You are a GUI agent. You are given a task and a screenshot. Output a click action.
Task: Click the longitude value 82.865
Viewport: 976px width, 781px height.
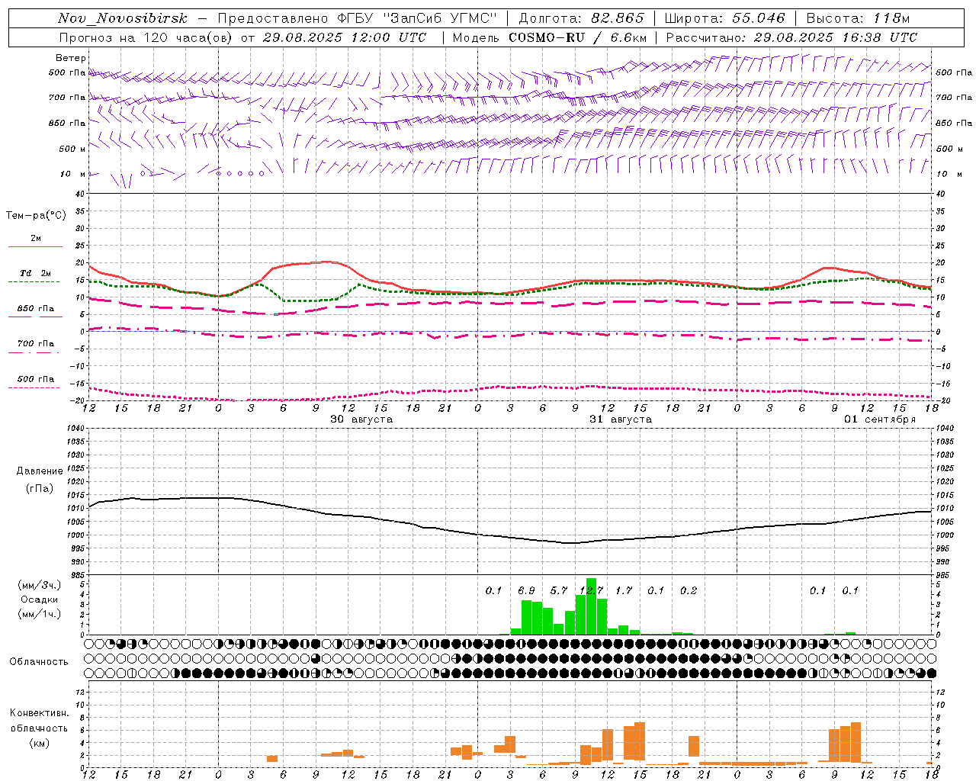pos(618,18)
